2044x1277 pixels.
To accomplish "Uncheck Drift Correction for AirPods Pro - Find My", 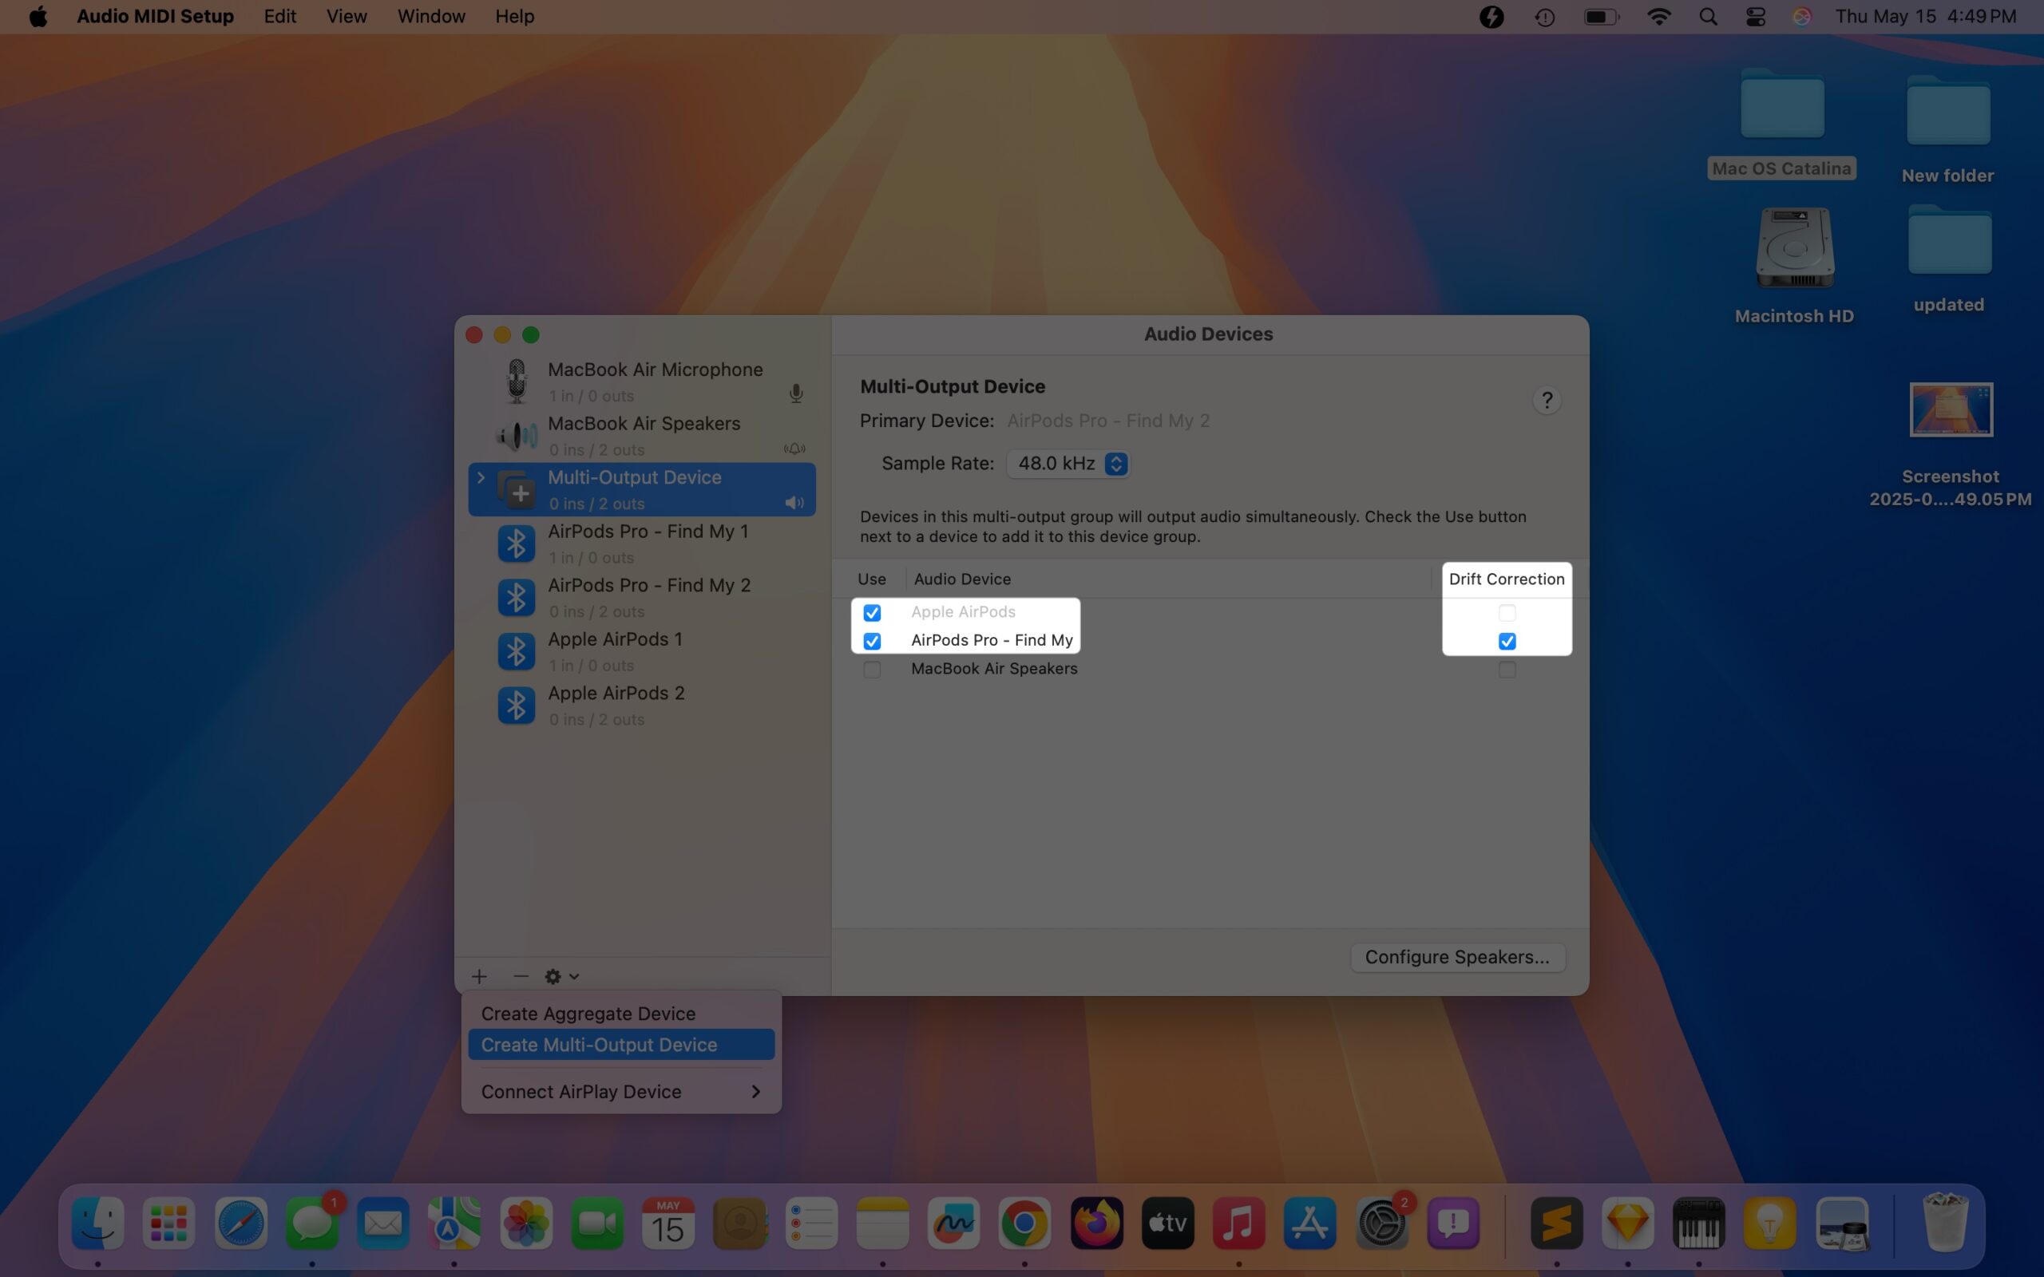I will [x=1507, y=641].
